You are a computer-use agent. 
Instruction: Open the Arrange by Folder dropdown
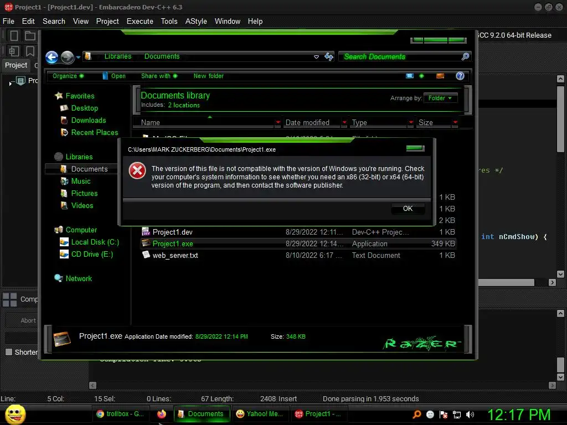pos(440,98)
